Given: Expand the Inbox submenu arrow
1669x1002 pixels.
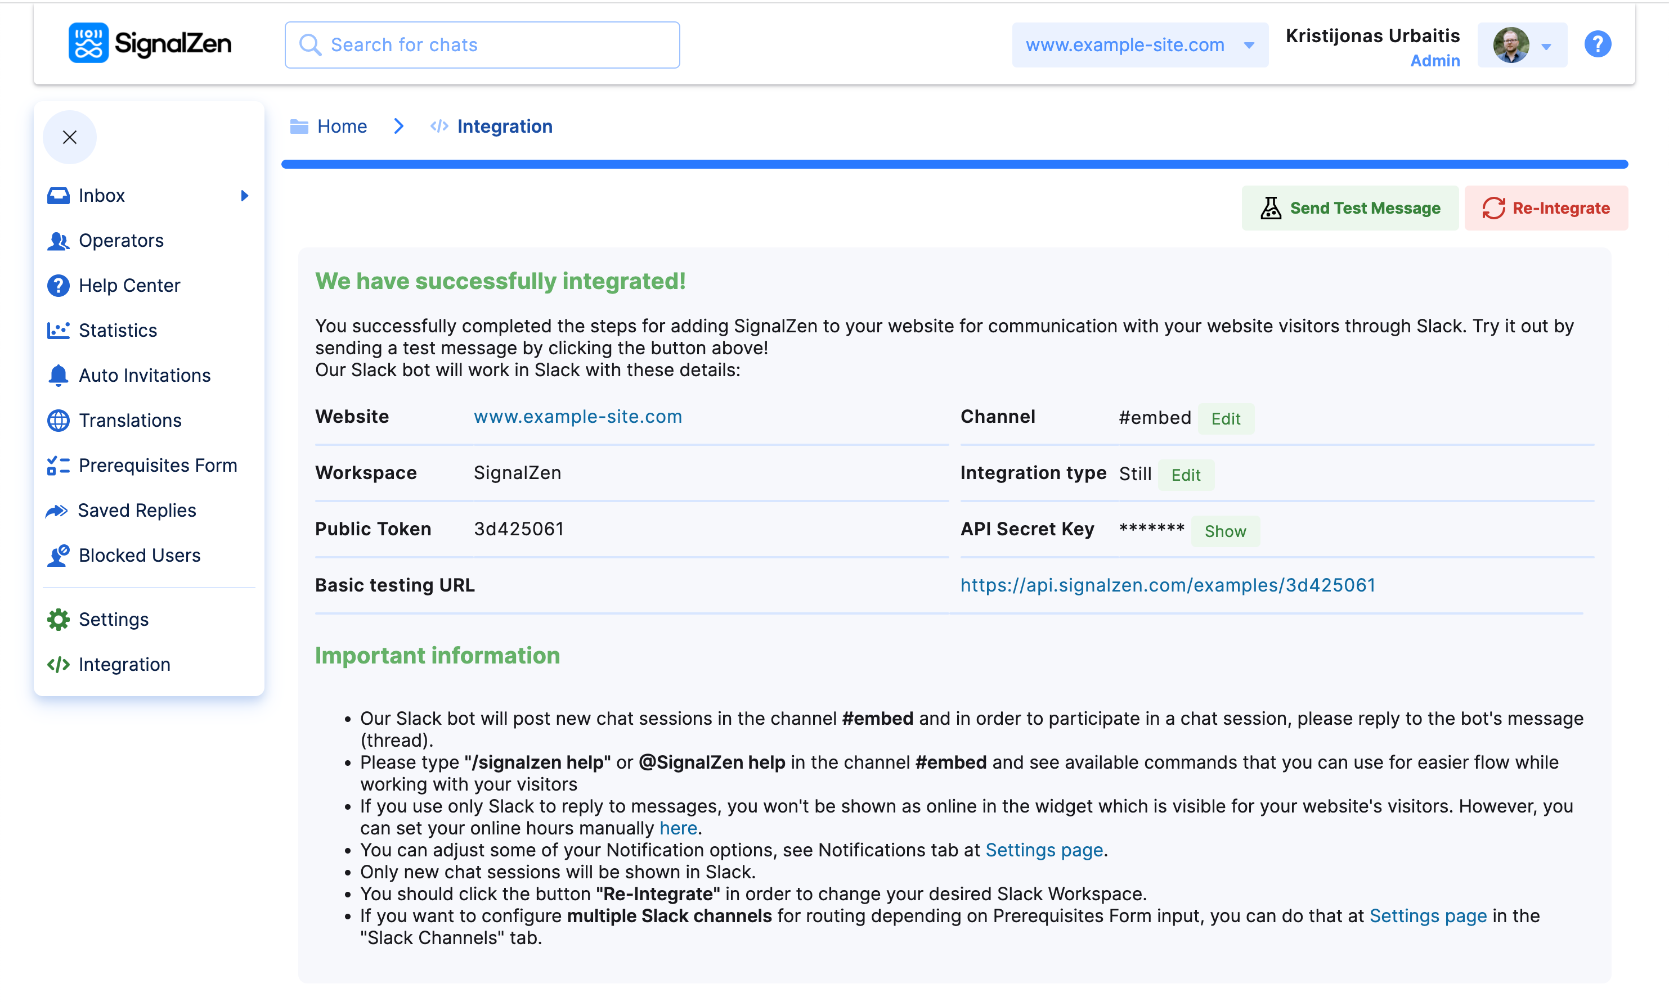Looking at the screenshot, I should coord(245,196).
